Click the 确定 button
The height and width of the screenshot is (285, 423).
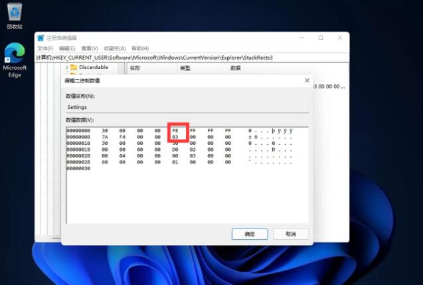(249, 234)
